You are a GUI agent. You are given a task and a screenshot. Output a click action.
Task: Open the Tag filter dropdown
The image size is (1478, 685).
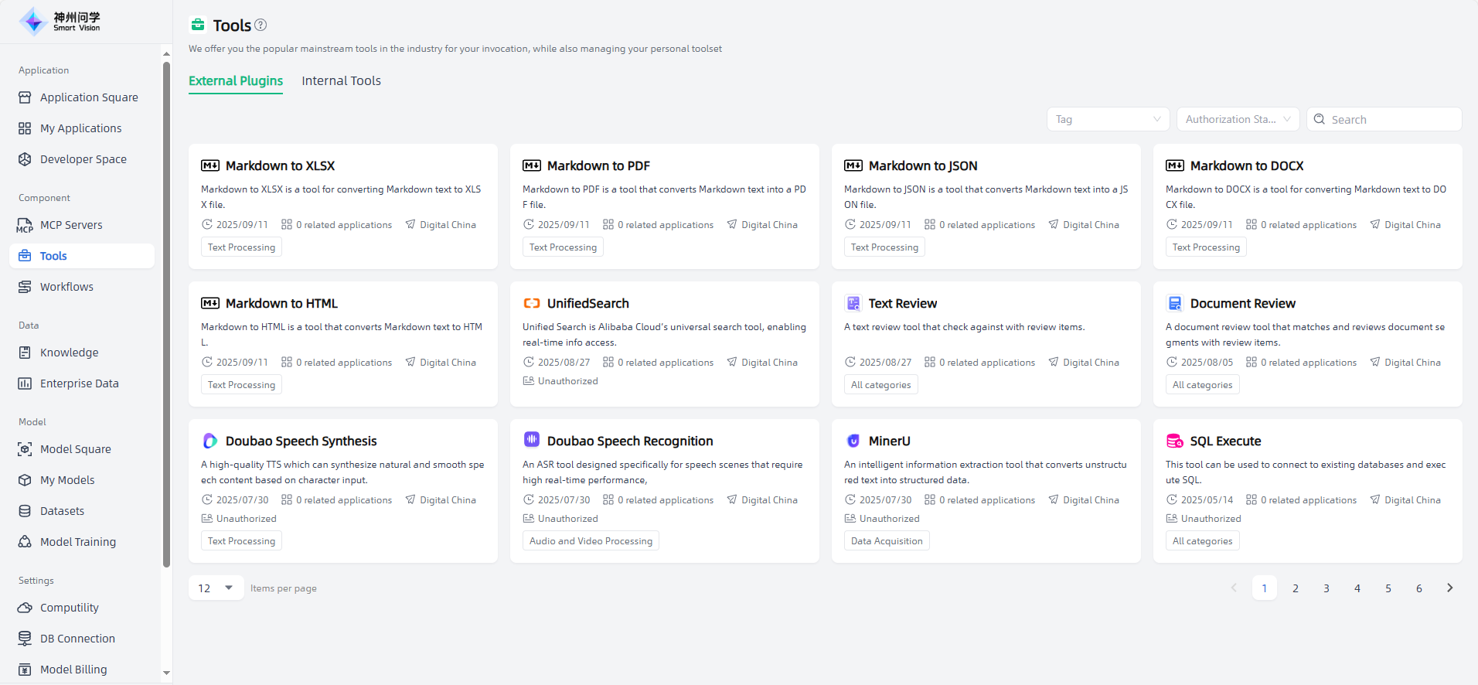[1108, 119]
